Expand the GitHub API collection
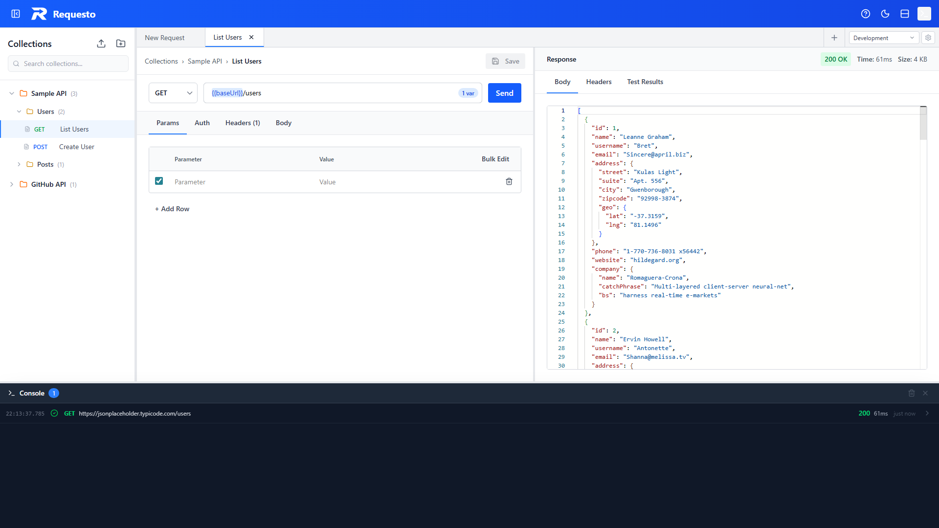939x528 pixels. pyautogui.click(x=11, y=184)
